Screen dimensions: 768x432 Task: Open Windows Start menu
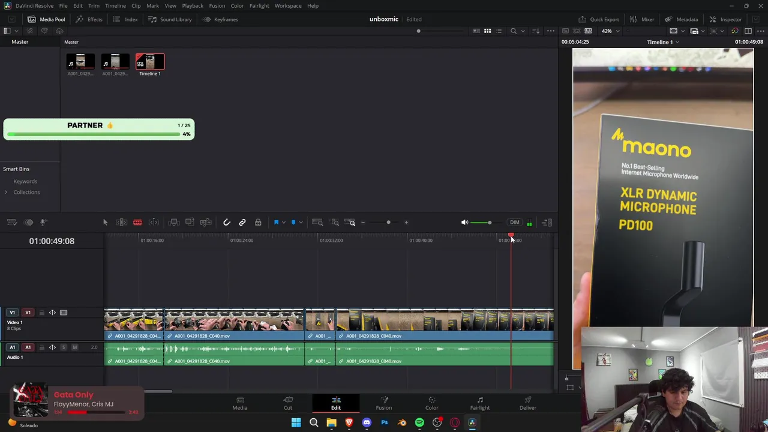coord(296,422)
